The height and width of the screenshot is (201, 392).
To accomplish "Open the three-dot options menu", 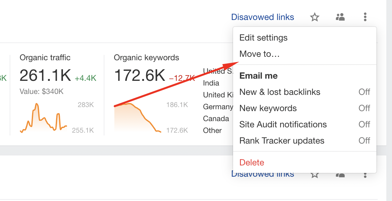I will point(365,17).
